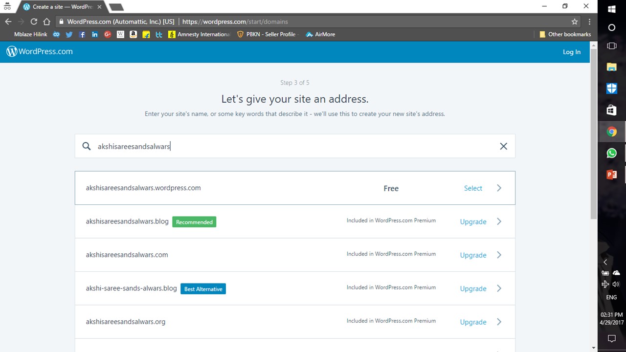
Task: Click the page's vertical scrollbar thumb
Action: click(594, 132)
